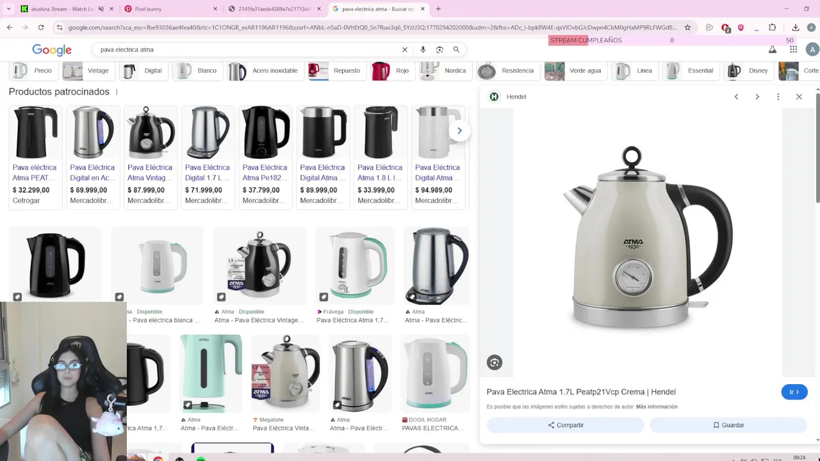Open the Más información link

[x=657, y=407]
